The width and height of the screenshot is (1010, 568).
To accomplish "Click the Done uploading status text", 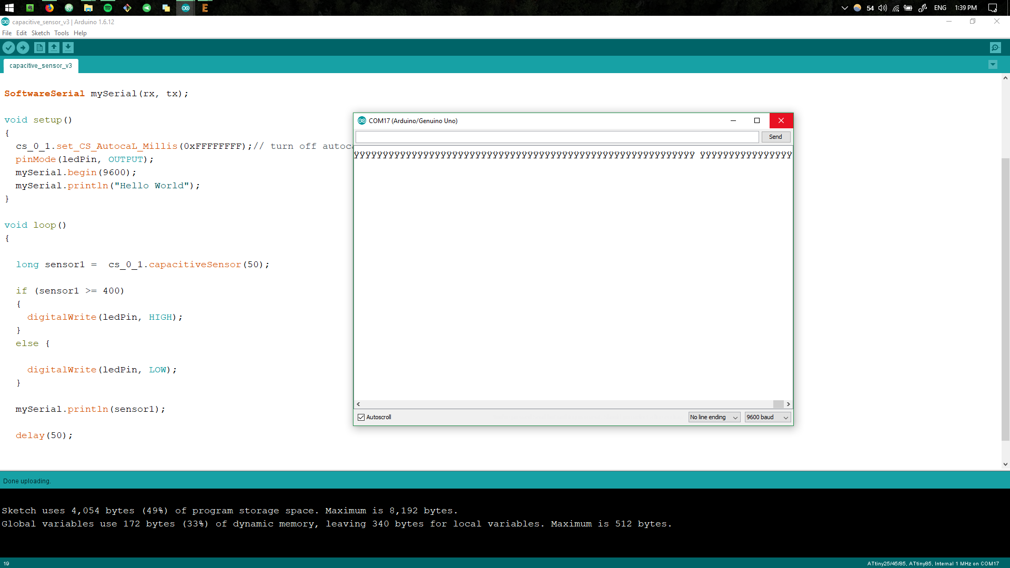I will coord(27,481).
